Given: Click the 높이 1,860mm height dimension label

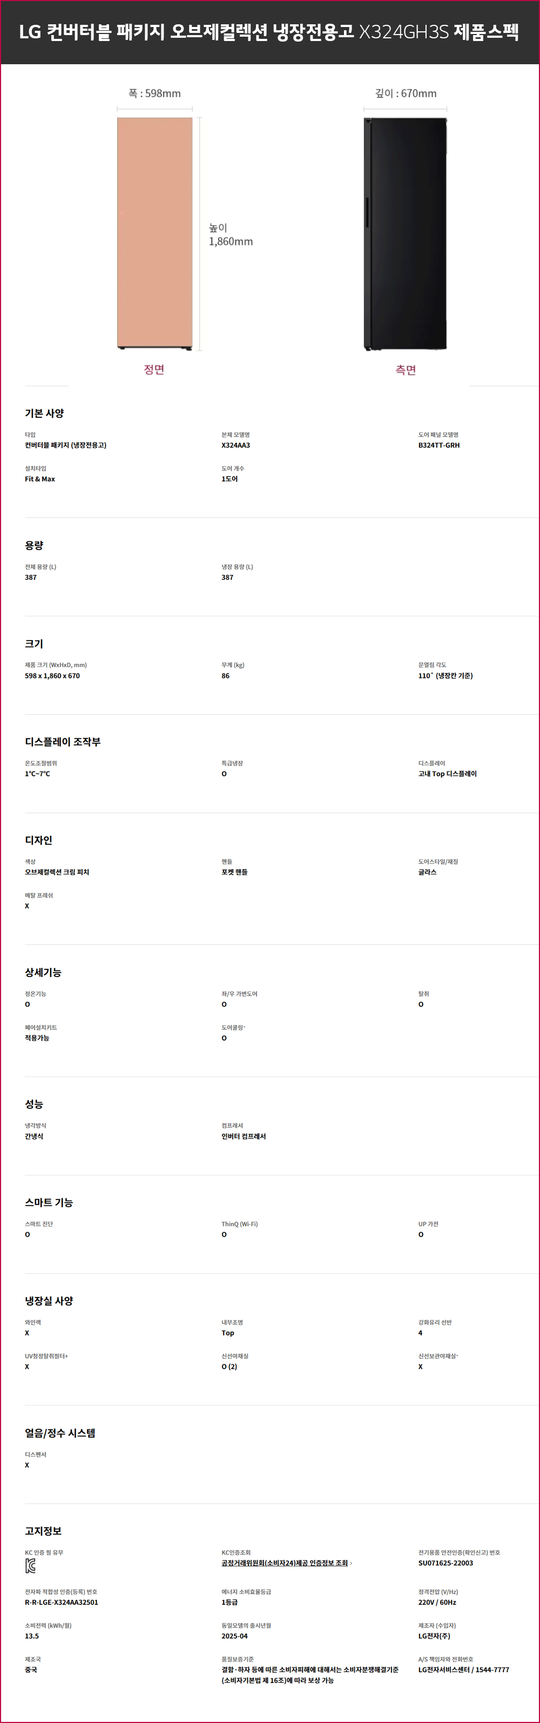Looking at the screenshot, I should 230,235.
